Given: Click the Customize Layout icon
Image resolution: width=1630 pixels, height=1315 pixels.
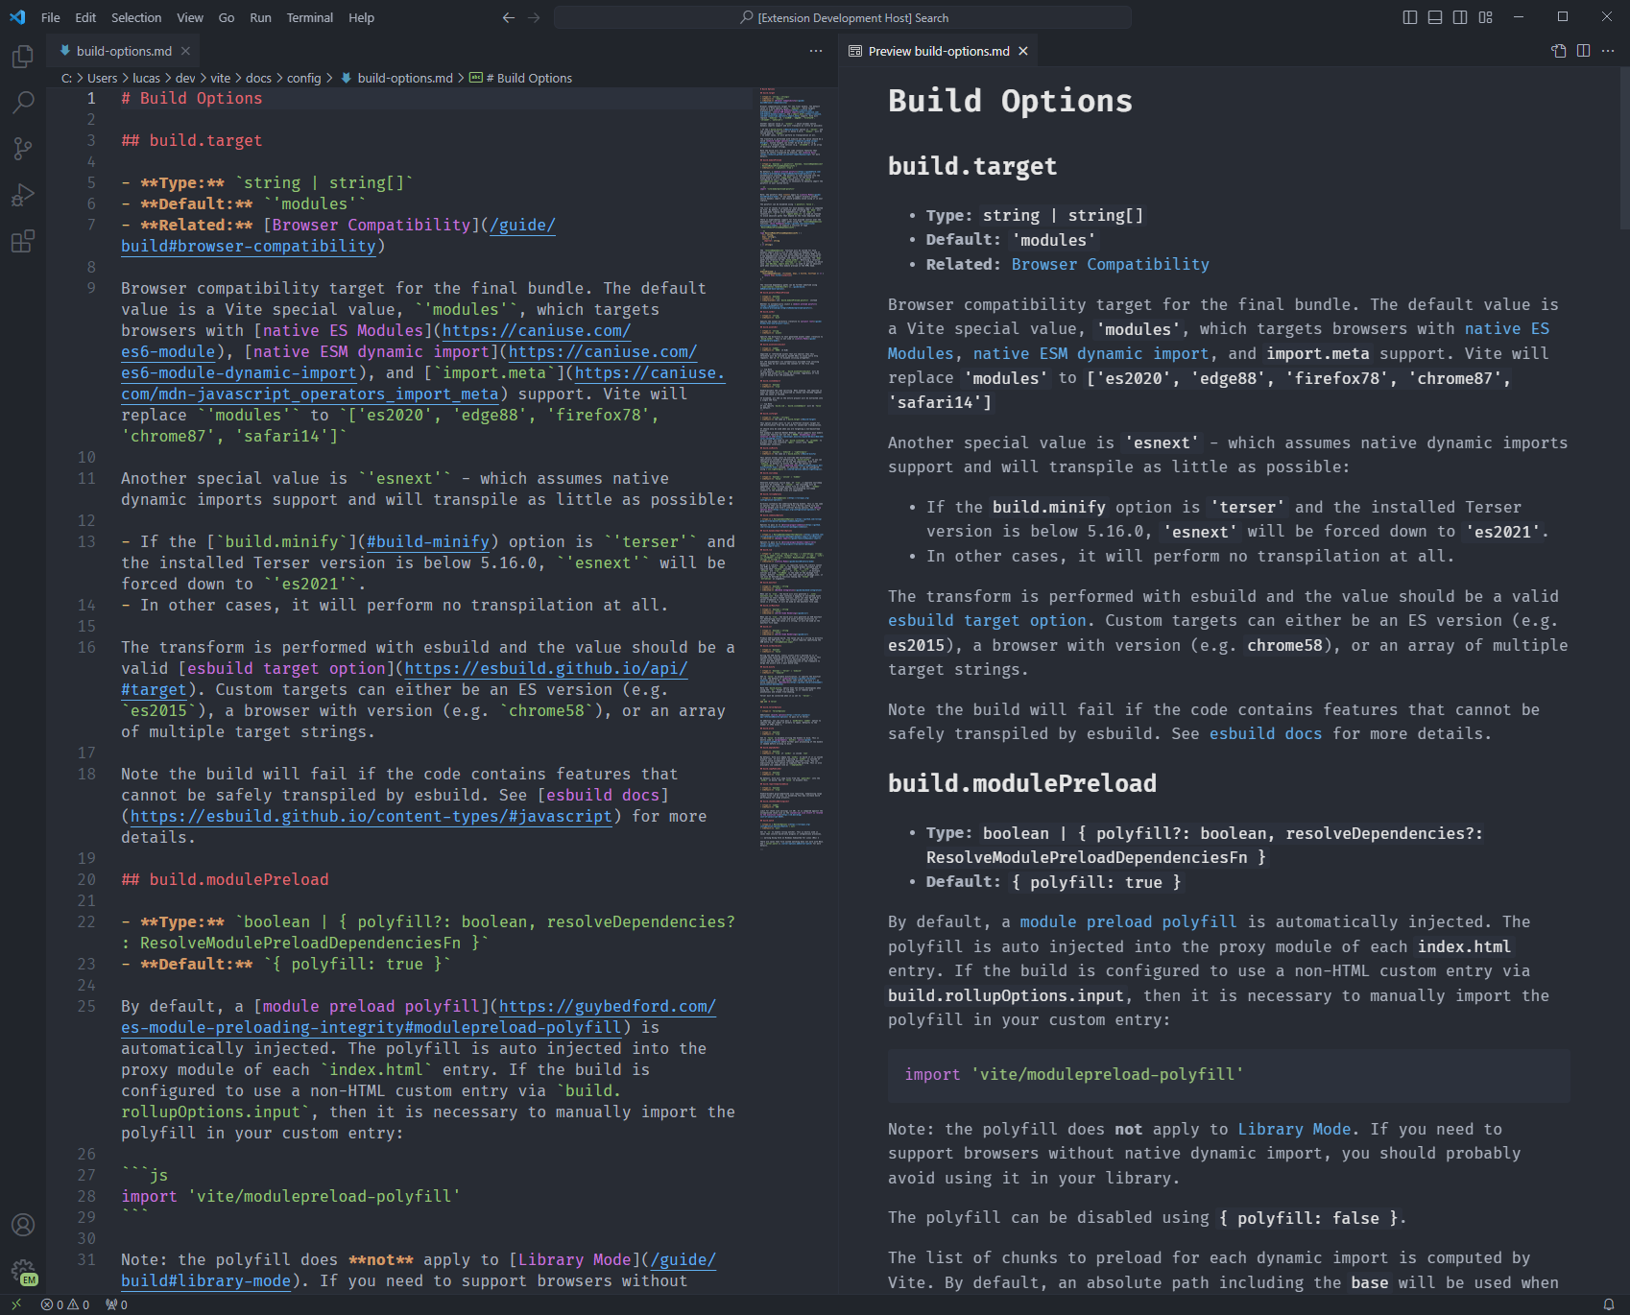Looking at the screenshot, I should point(1486,17).
